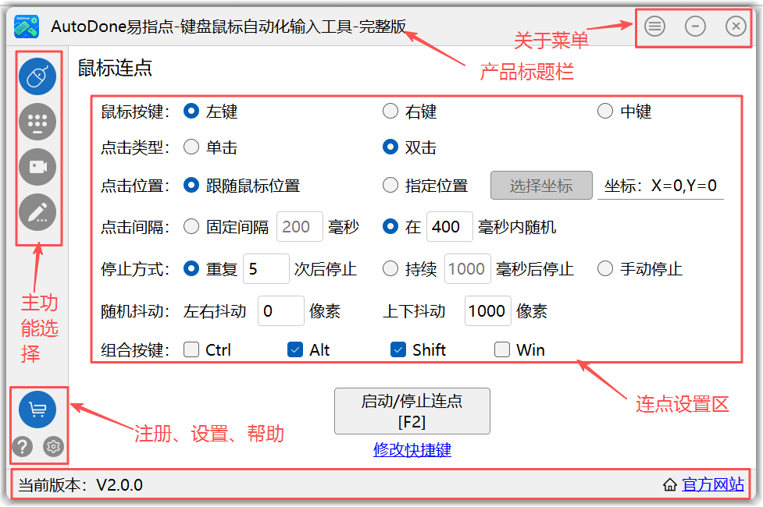This screenshot has width=763, height=507.
Task: Select 持续 毫秒后停止 stop mode
Action: pos(390,269)
